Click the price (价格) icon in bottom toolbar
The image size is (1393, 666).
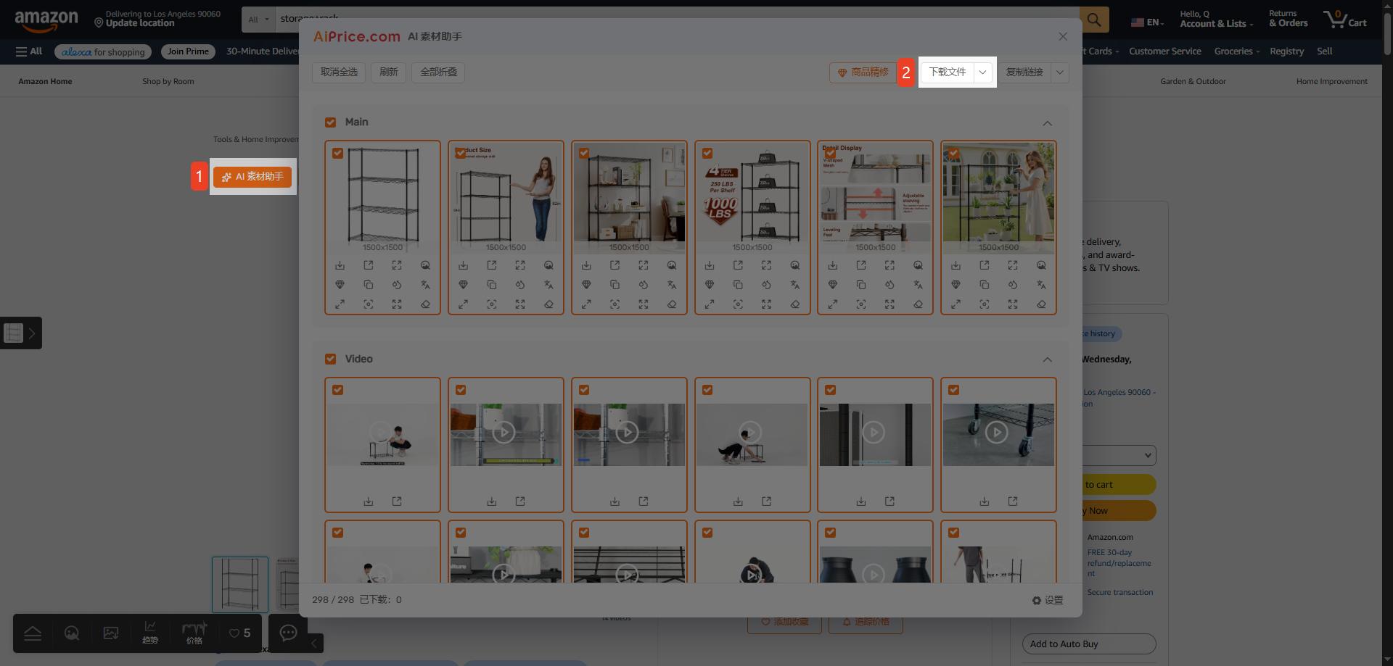click(x=194, y=633)
